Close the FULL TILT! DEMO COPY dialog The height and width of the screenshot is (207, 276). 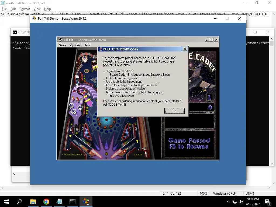[185, 49]
